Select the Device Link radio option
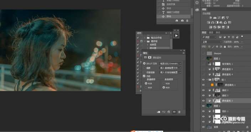Viewport: 251px width, 132px height. click(144, 72)
